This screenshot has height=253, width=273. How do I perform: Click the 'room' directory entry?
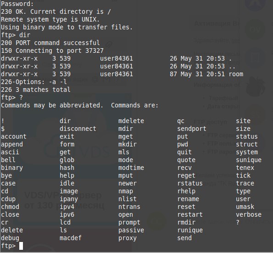coord(236,74)
